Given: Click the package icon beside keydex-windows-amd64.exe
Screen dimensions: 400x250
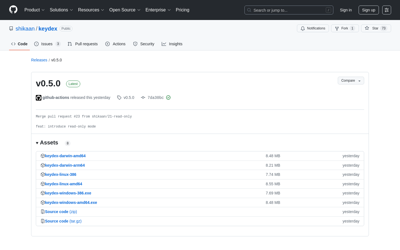Looking at the screenshot, I should tap(43, 202).
